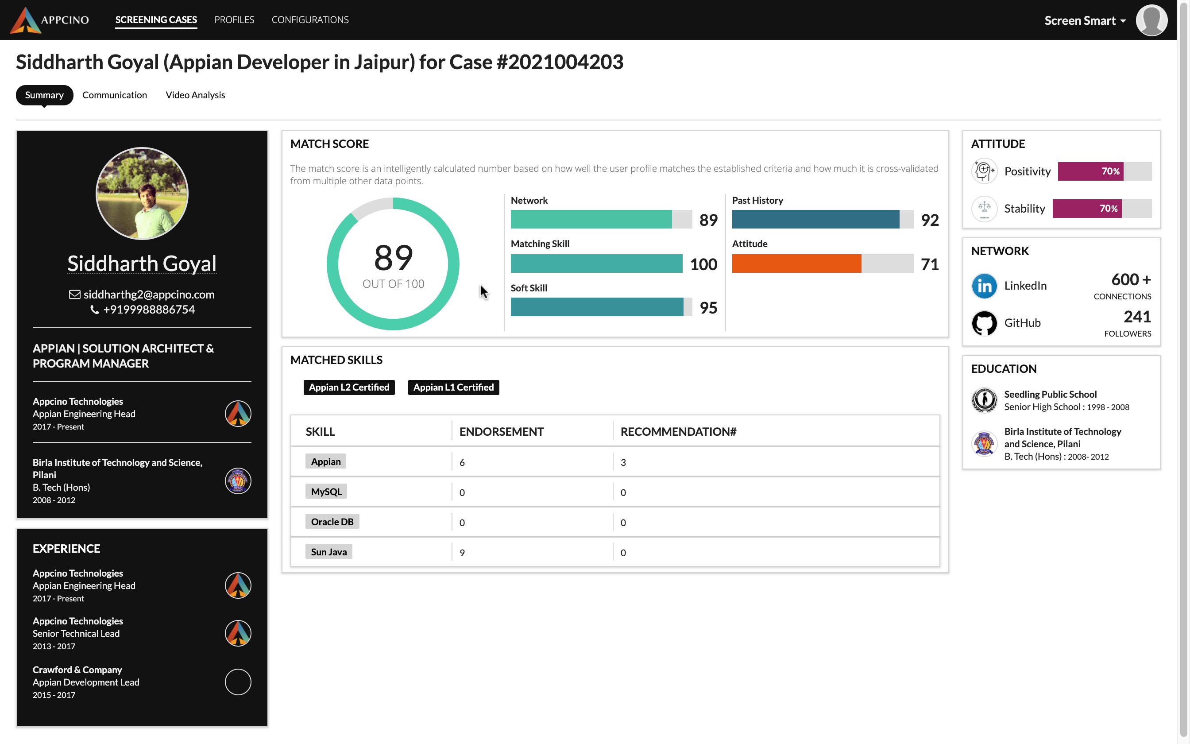Click the phone icon next to the number
Image resolution: width=1190 pixels, height=744 pixels.
point(94,309)
